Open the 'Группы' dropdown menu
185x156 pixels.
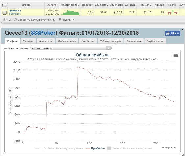pos(66,20)
